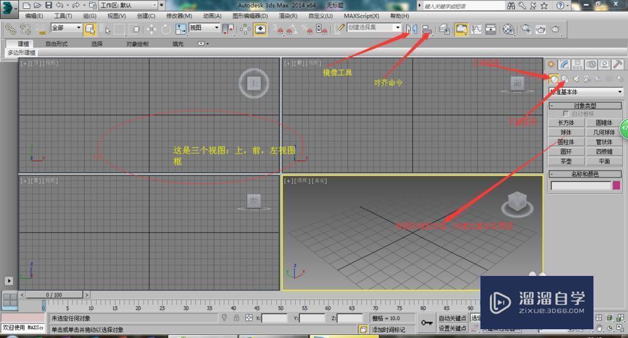Activate the Select Object tool
This screenshot has height=338, width=628.
[x=90, y=29]
